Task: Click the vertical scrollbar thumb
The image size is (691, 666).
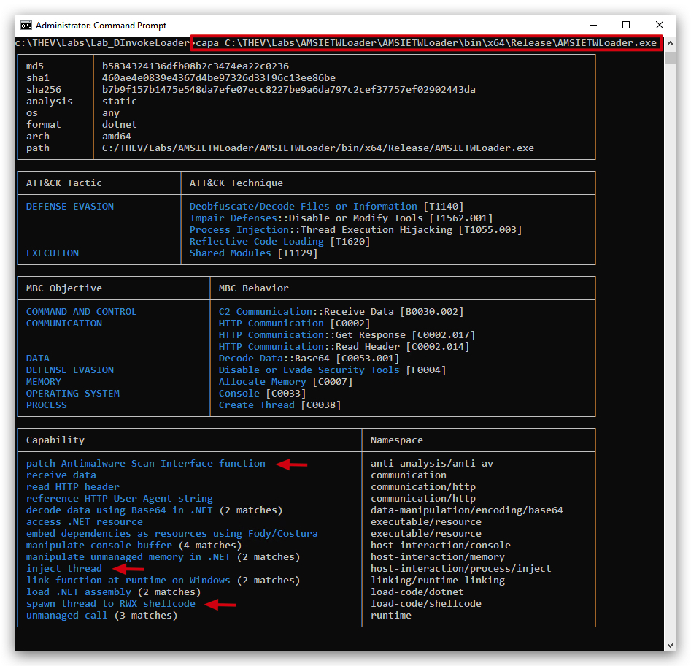Action: (670, 58)
